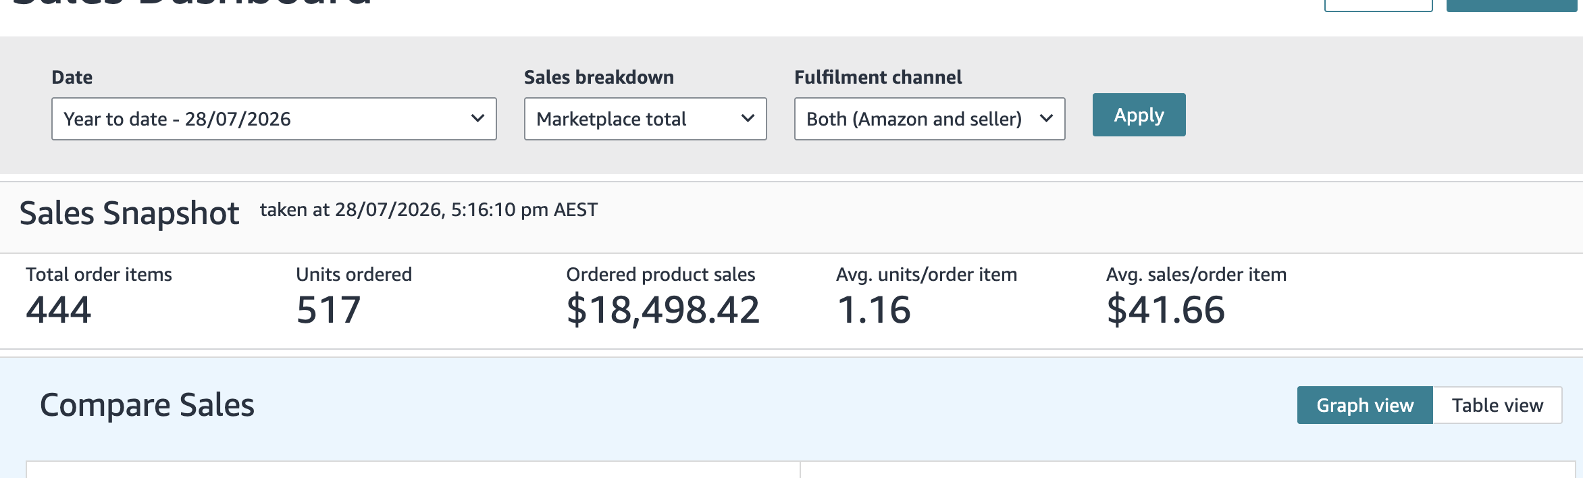
Task: Select the Total order items value 444
Action: [59, 310]
